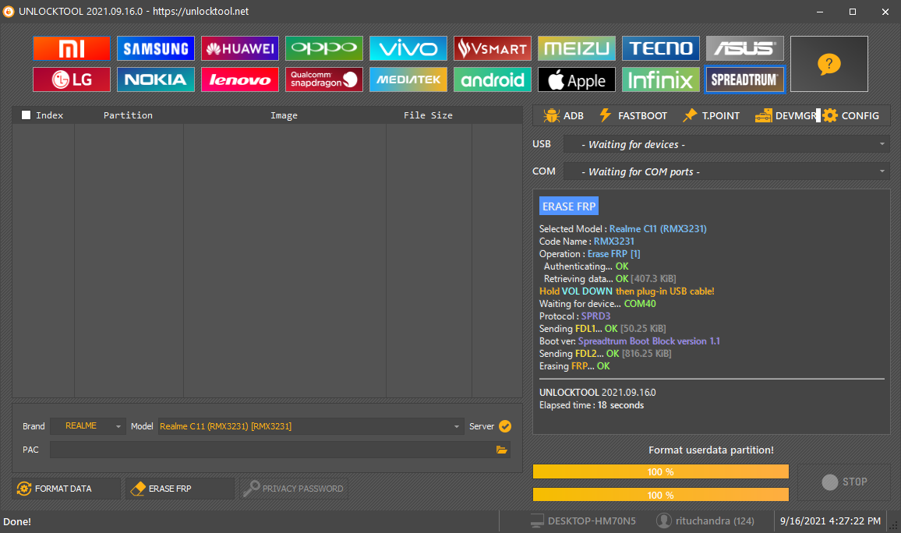The image size is (901, 533).
Task: Click the File Size column header
Action: click(428, 115)
